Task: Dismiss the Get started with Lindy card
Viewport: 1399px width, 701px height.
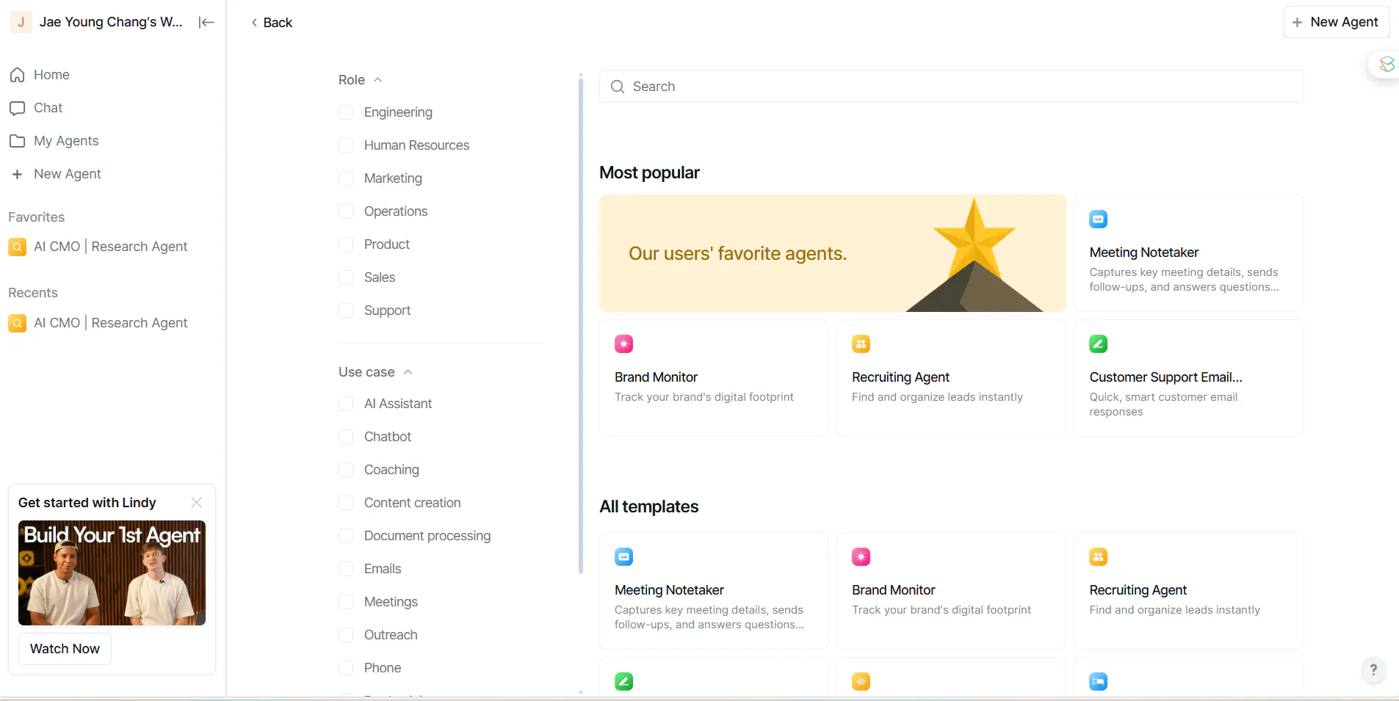Action: 196,503
